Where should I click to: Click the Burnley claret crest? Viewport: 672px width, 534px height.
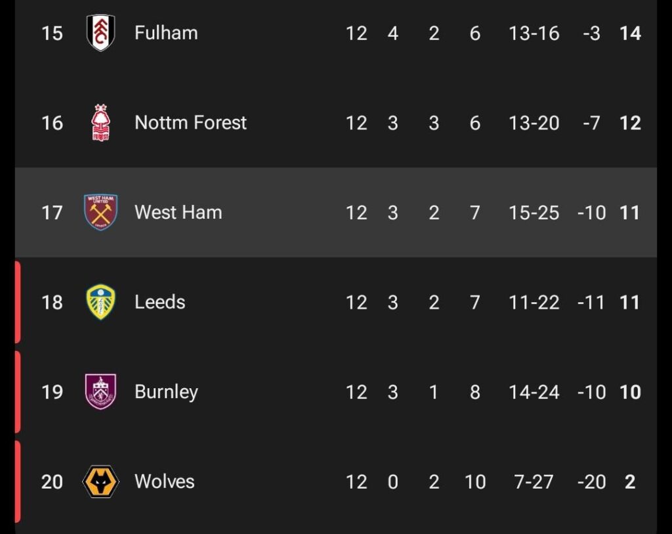[100, 391]
